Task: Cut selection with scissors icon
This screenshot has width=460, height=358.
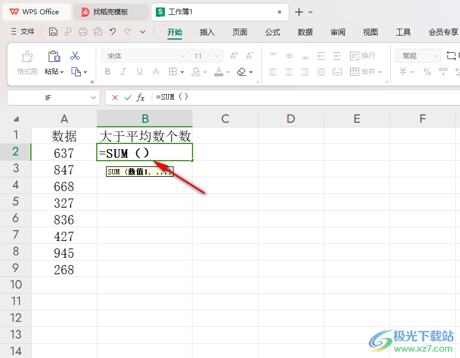Action: (75, 56)
